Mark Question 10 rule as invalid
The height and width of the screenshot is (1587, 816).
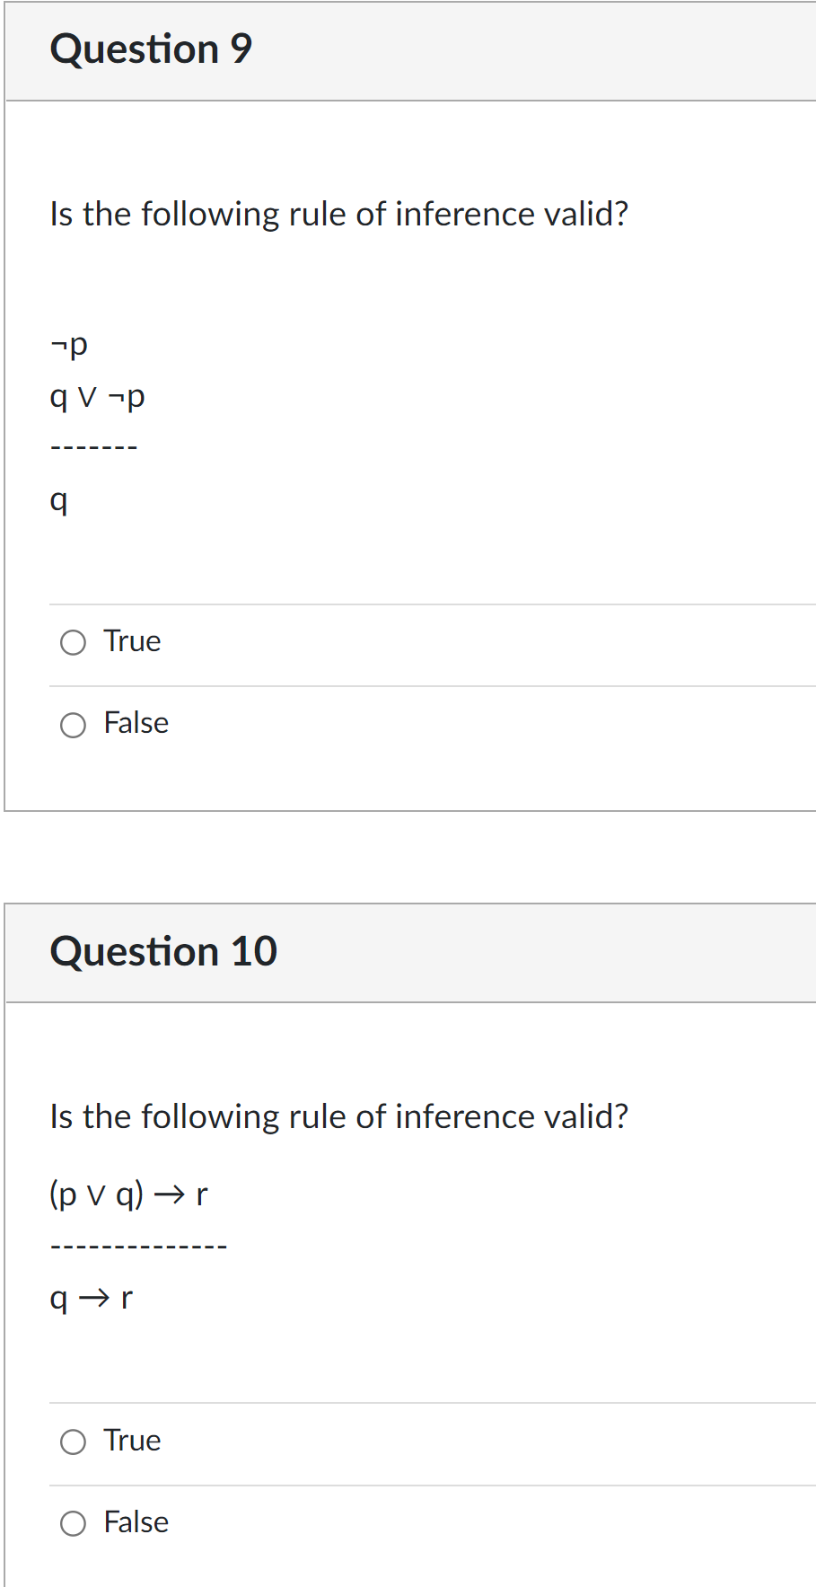pos(73,1523)
